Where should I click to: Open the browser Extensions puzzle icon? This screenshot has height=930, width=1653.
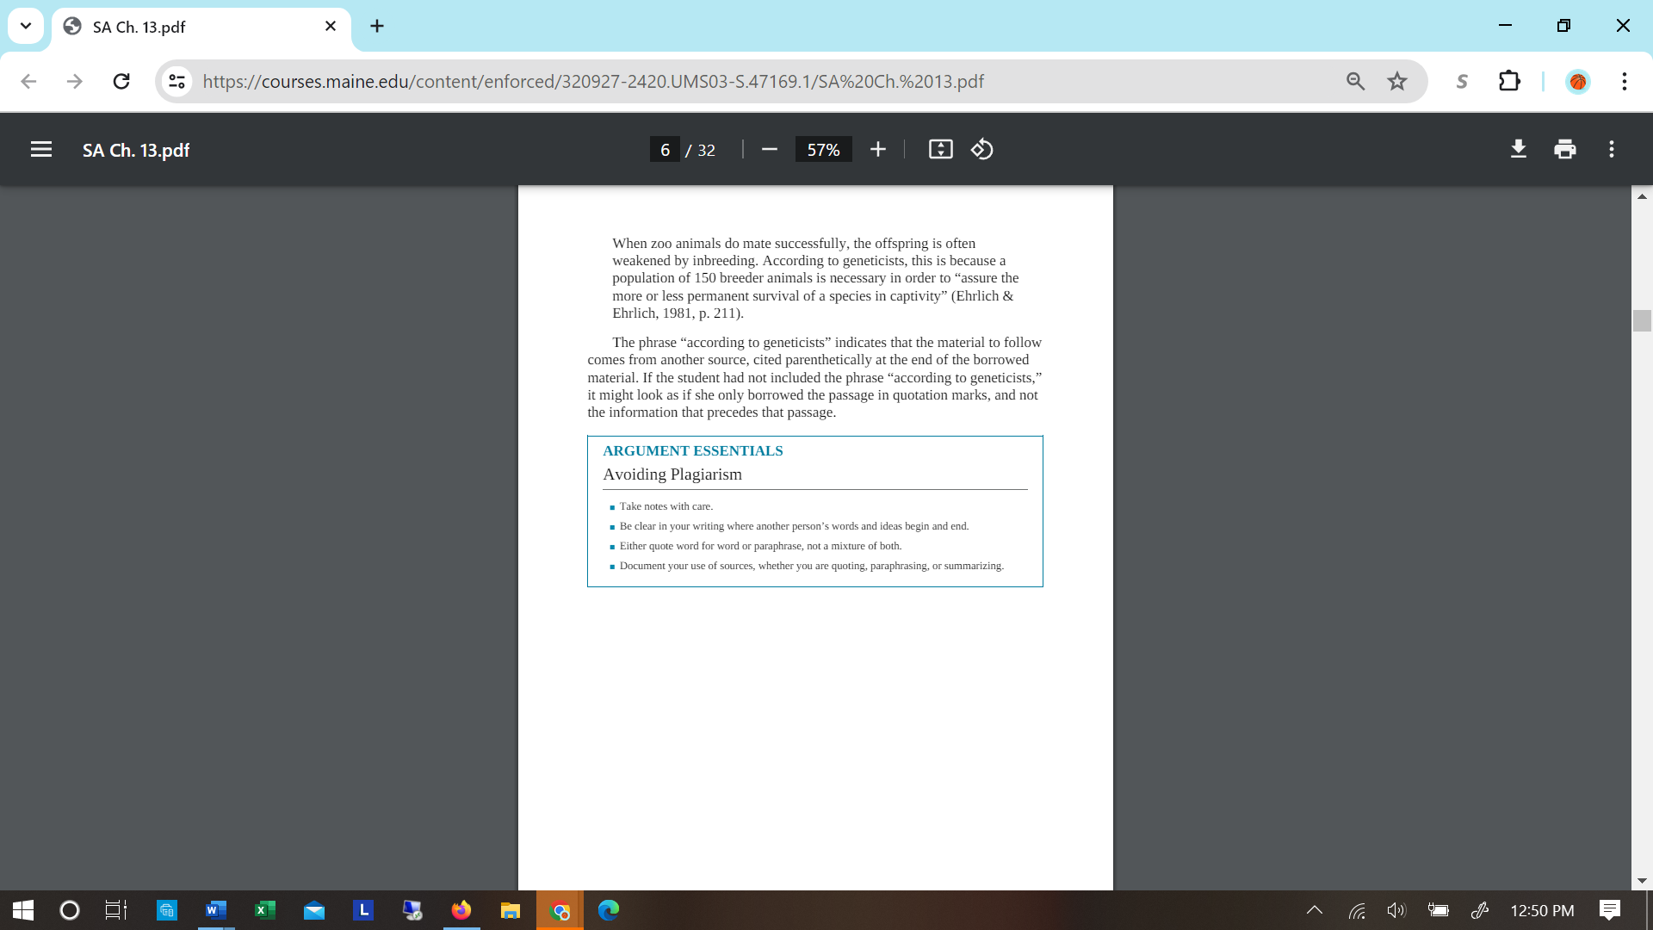pyautogui.click(x=1509, y=81)
